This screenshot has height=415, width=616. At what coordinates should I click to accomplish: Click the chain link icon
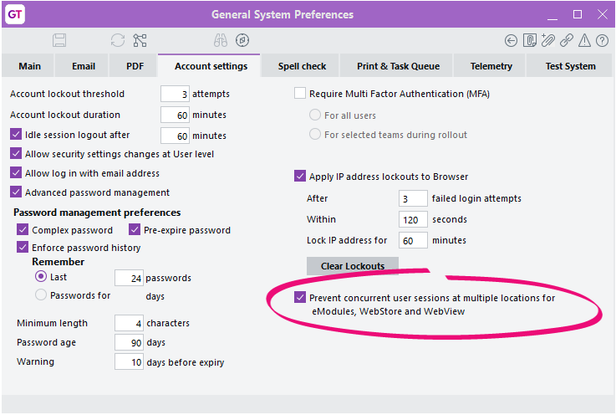(567, 40)
